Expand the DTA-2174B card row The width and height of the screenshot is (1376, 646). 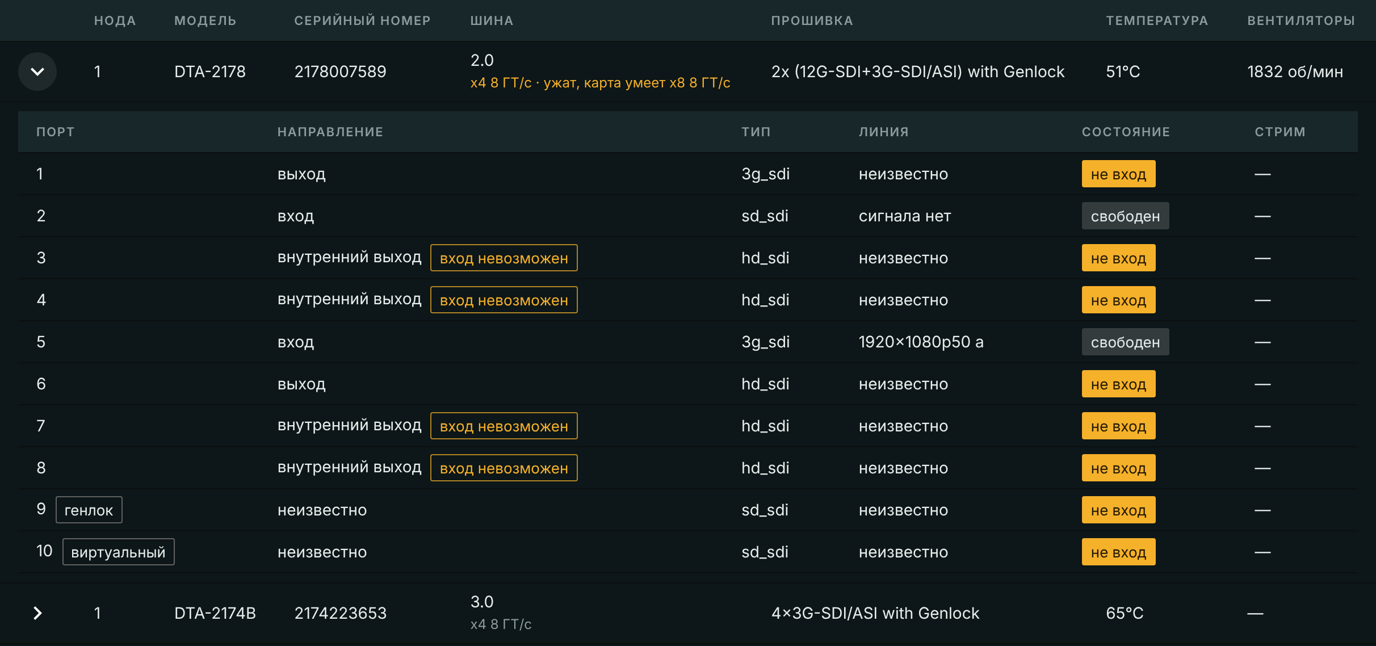(37, 613)
